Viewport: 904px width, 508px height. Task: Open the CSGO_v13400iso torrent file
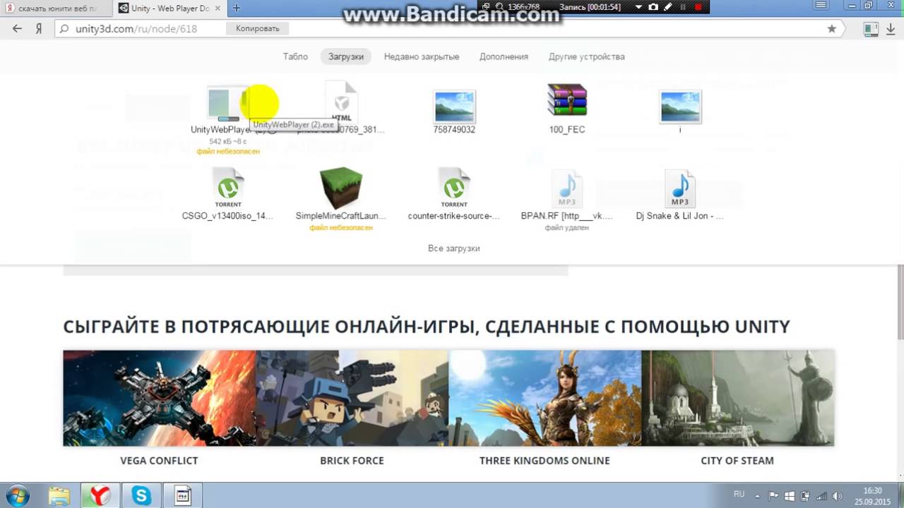click(x=228, y=194)
